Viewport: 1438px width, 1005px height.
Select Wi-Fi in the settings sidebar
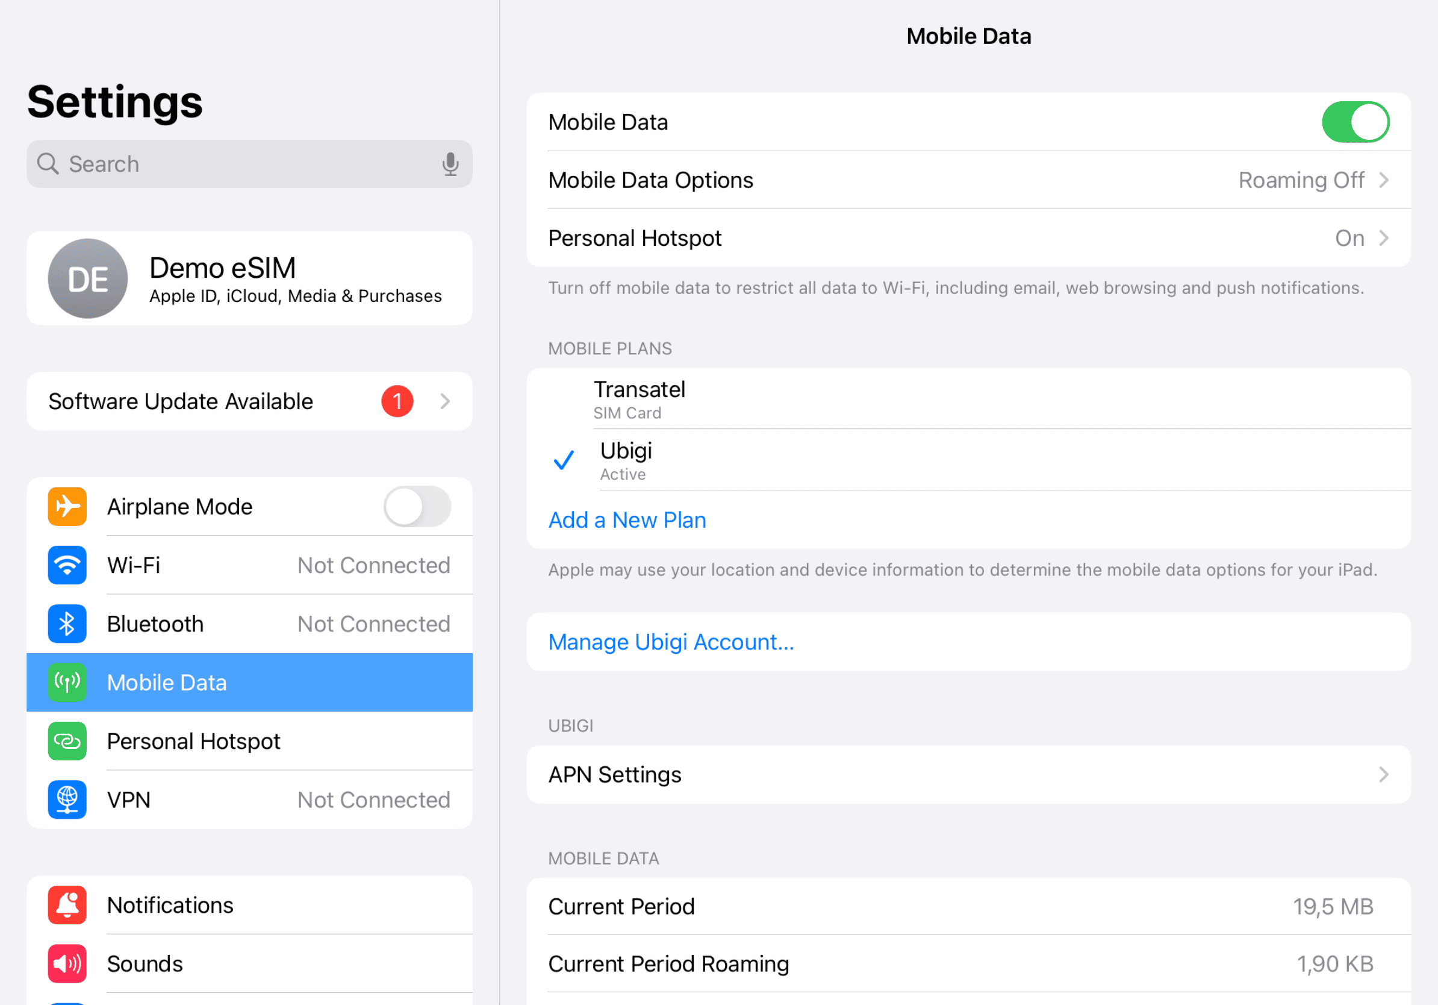tap(249, 565)
